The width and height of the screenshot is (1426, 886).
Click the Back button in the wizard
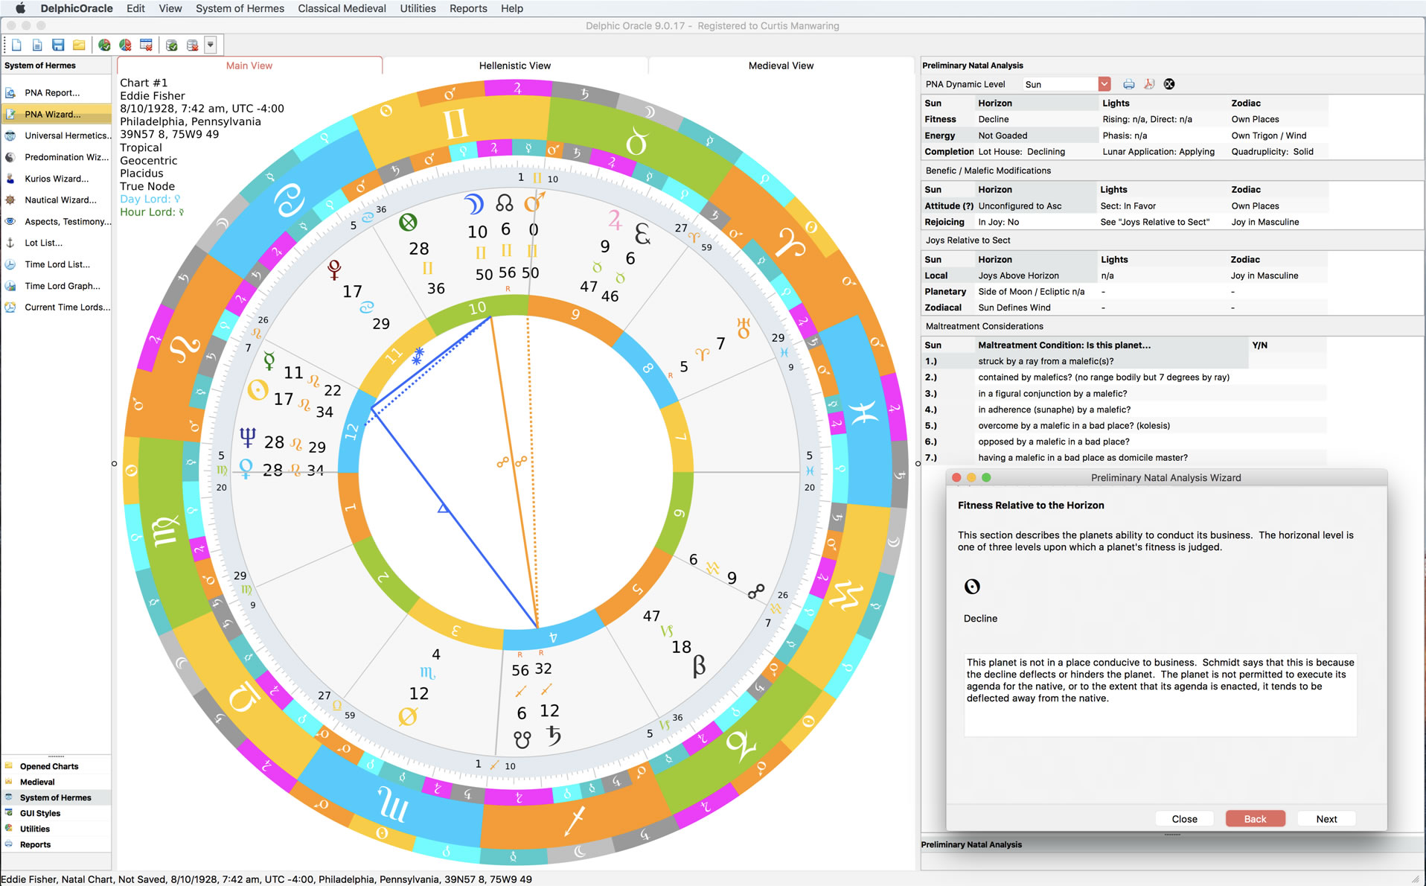pyautogui.click(x=1255, y=819)
